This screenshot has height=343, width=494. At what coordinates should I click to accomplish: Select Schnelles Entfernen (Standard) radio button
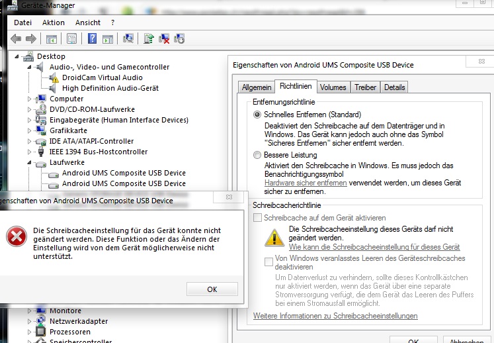[x=257, y=115]
